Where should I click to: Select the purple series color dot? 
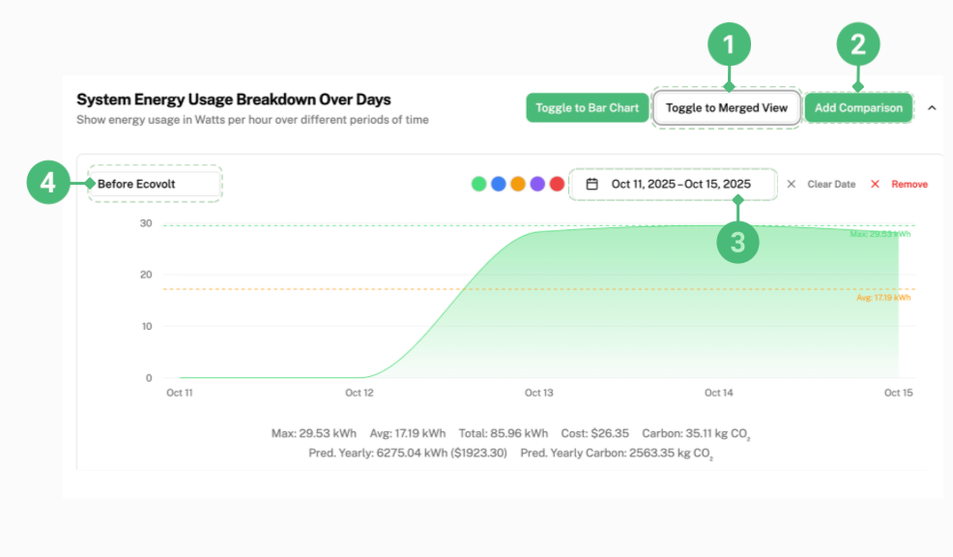click(537, 183)
